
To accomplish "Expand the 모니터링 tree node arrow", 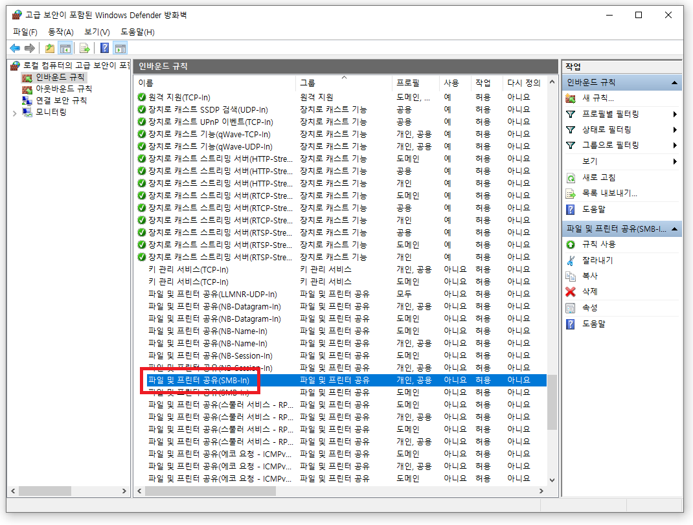I will (x=15, y=113).
